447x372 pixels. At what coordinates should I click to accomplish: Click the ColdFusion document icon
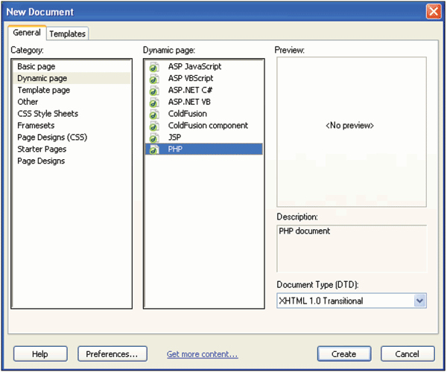154,115
